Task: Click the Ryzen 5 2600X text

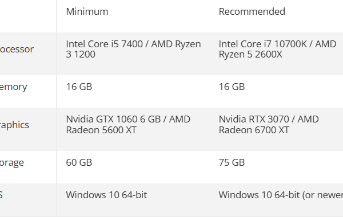Action: 250,54
